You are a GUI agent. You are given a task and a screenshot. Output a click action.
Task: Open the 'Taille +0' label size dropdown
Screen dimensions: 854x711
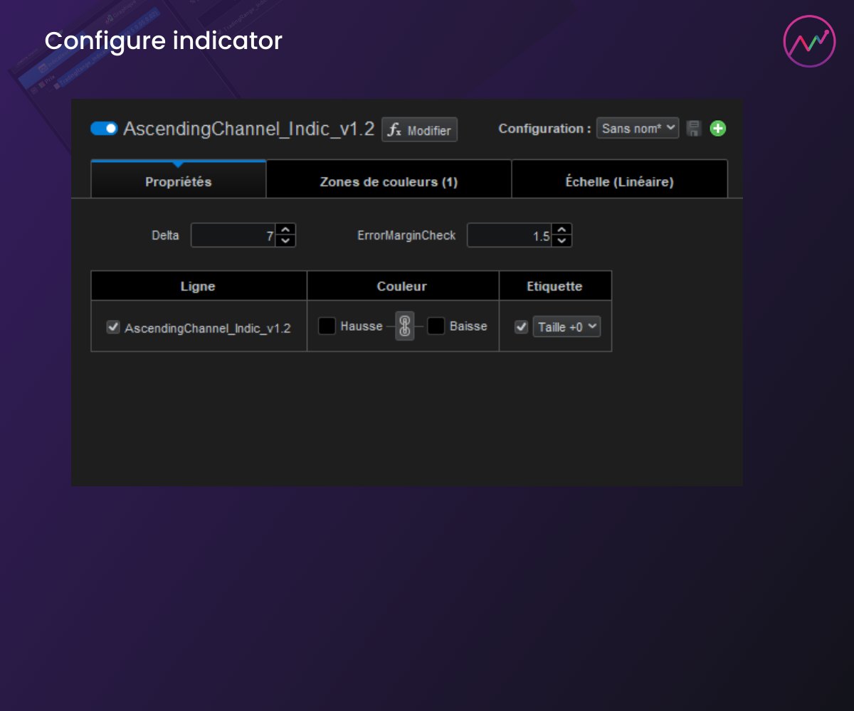coord(566,327)
